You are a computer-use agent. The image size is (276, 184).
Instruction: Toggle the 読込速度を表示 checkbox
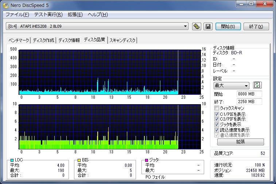(217, 130)
